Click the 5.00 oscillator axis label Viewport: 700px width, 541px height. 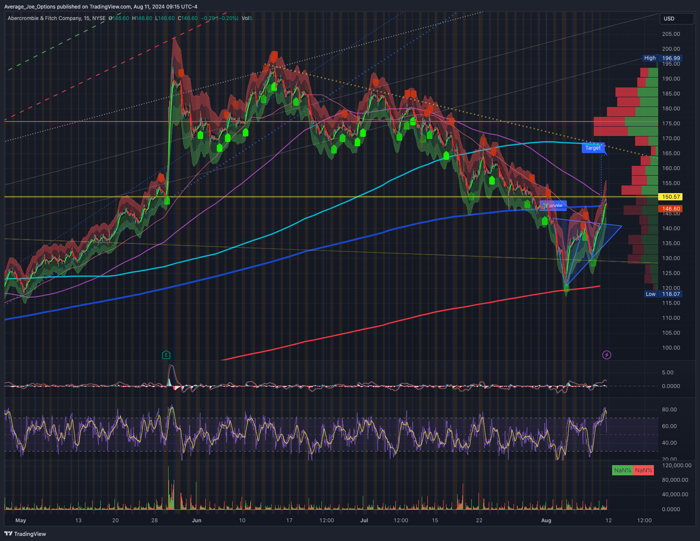tap(668, 373)
